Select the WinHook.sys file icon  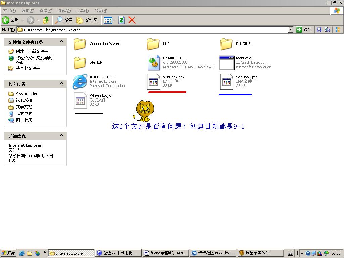tap(80, 100)
